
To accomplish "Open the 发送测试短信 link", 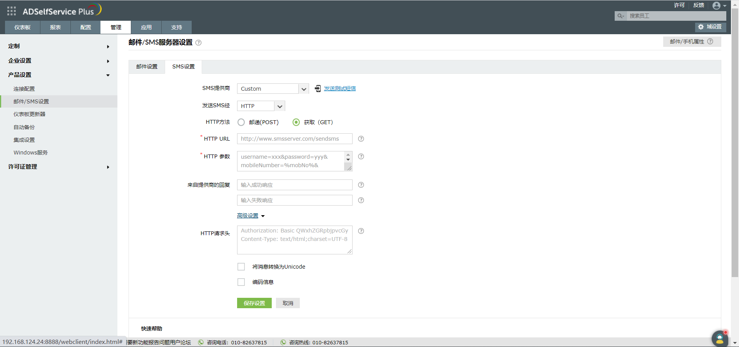I will point(339,88).
